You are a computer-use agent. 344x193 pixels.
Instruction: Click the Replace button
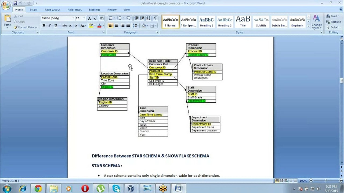[333, 22]
